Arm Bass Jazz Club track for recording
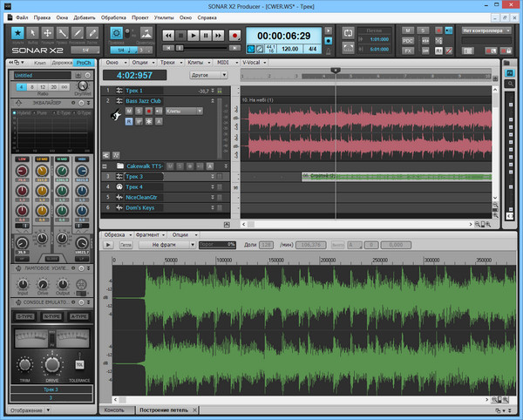This screenshot has width=523, height=420. 148,112
